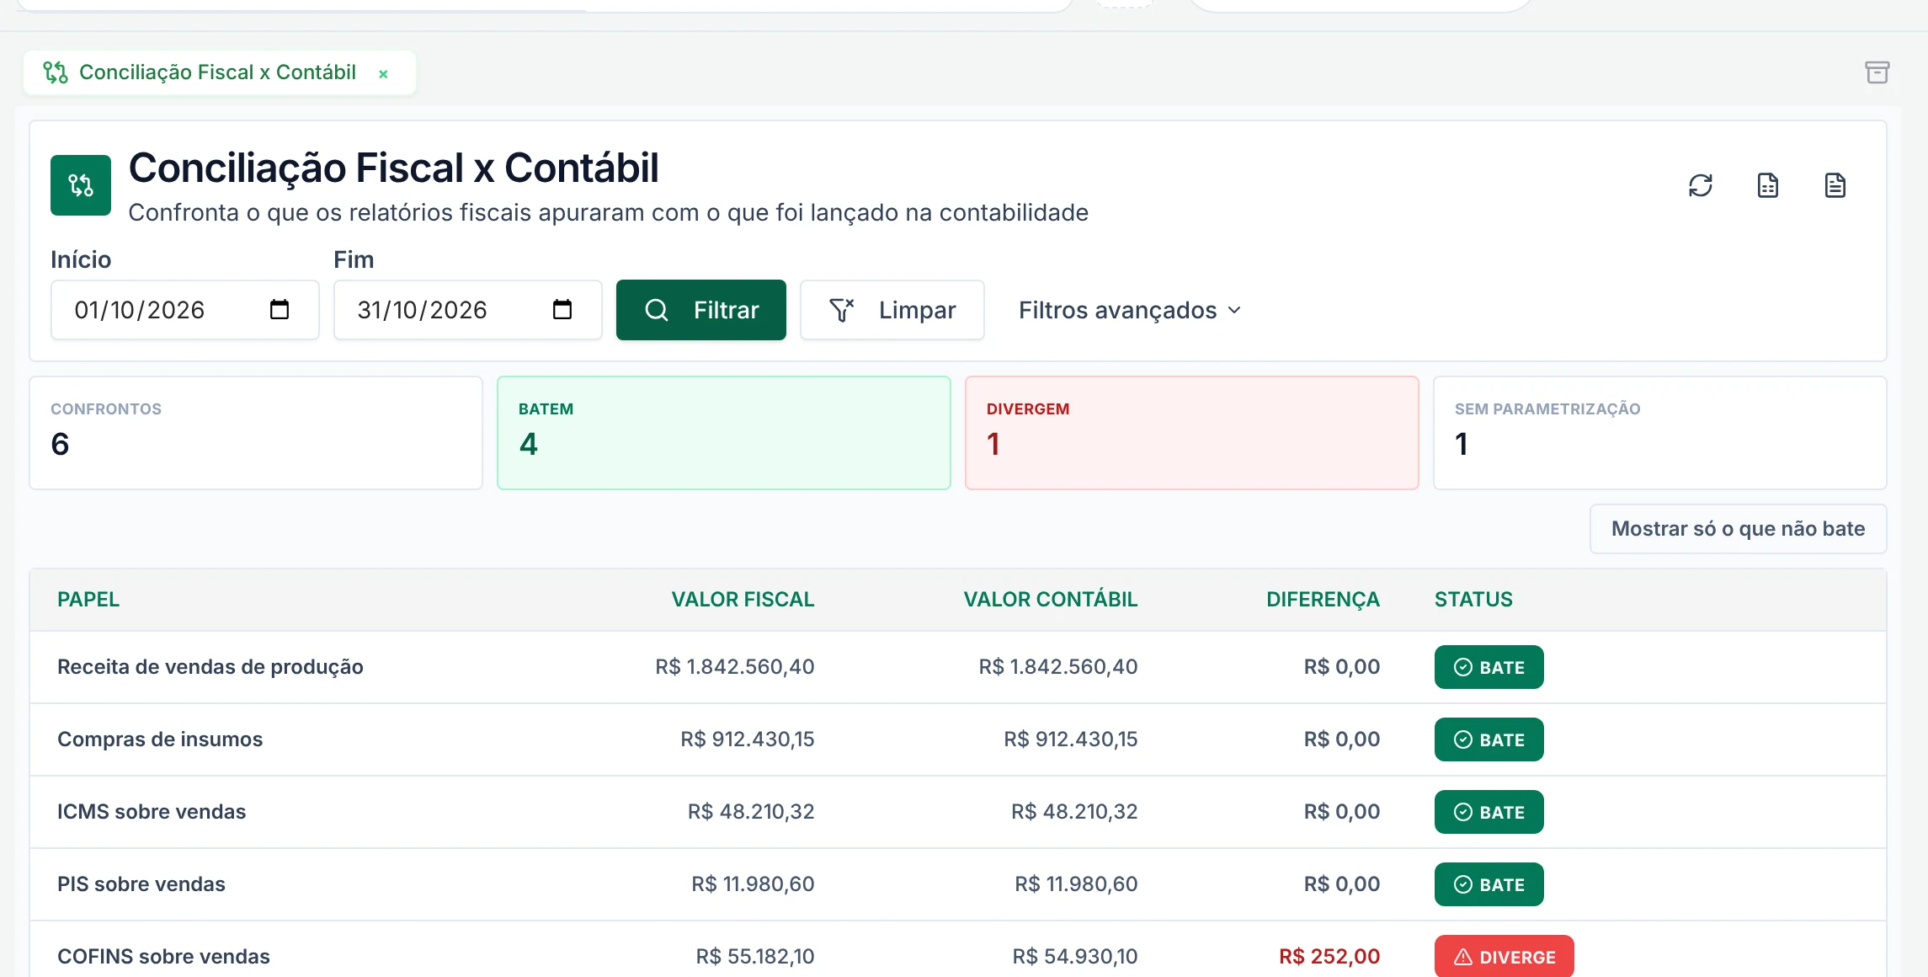Click the green reconciliation icon beside title
Screen dimensions: 1928x977
point(81,185)
